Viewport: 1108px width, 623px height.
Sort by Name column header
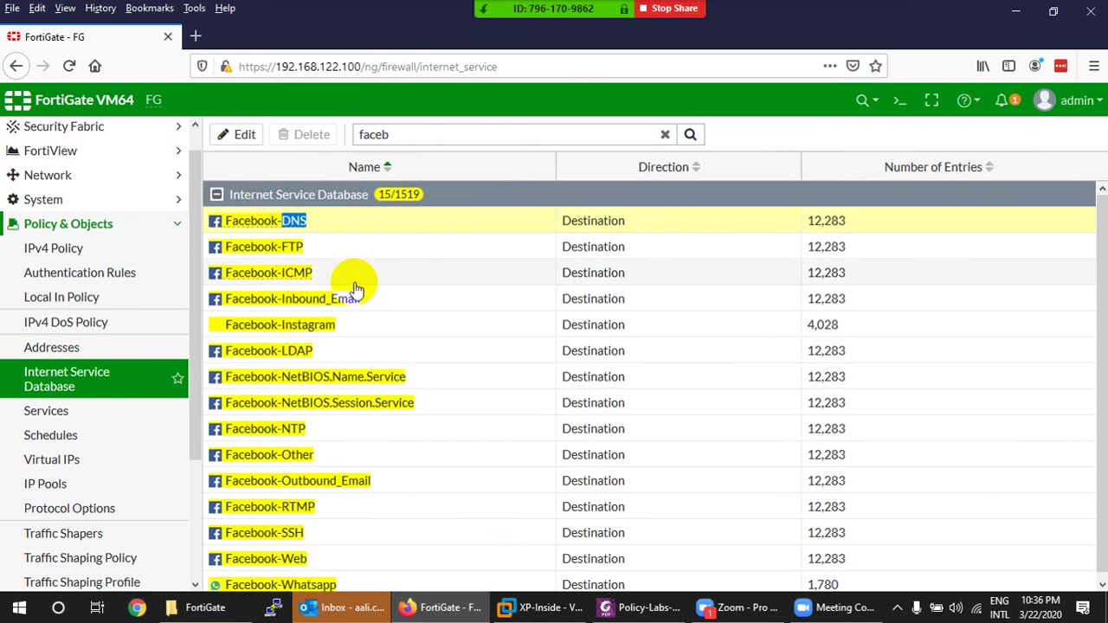[370, 167]
